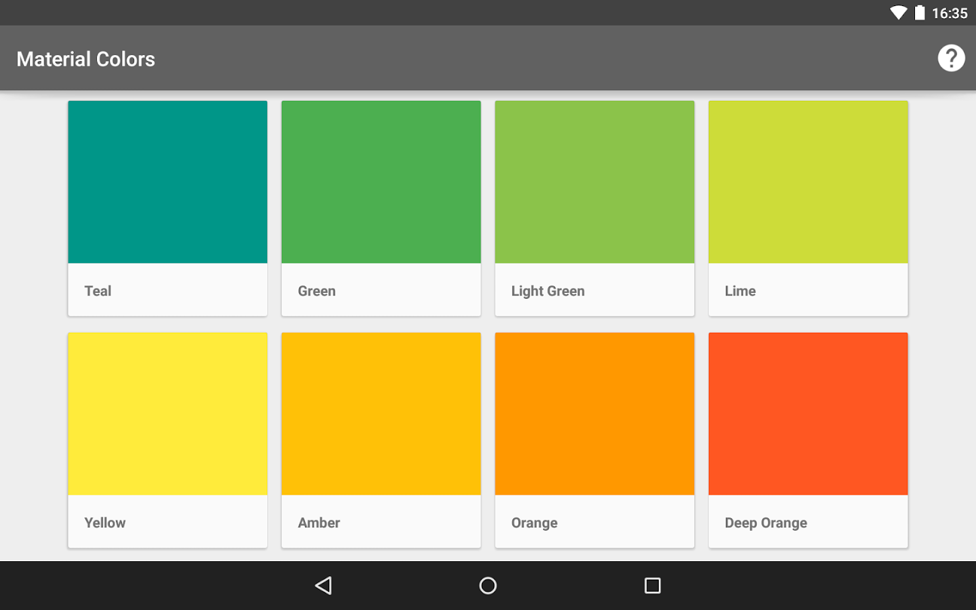Tap the Teal card label text
This screenshot has width=976, height=610.
pyautogui.click(x=98, y=291)
